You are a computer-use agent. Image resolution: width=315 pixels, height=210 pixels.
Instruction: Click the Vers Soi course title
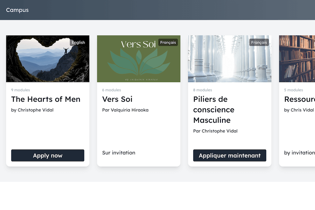[117, 99]
